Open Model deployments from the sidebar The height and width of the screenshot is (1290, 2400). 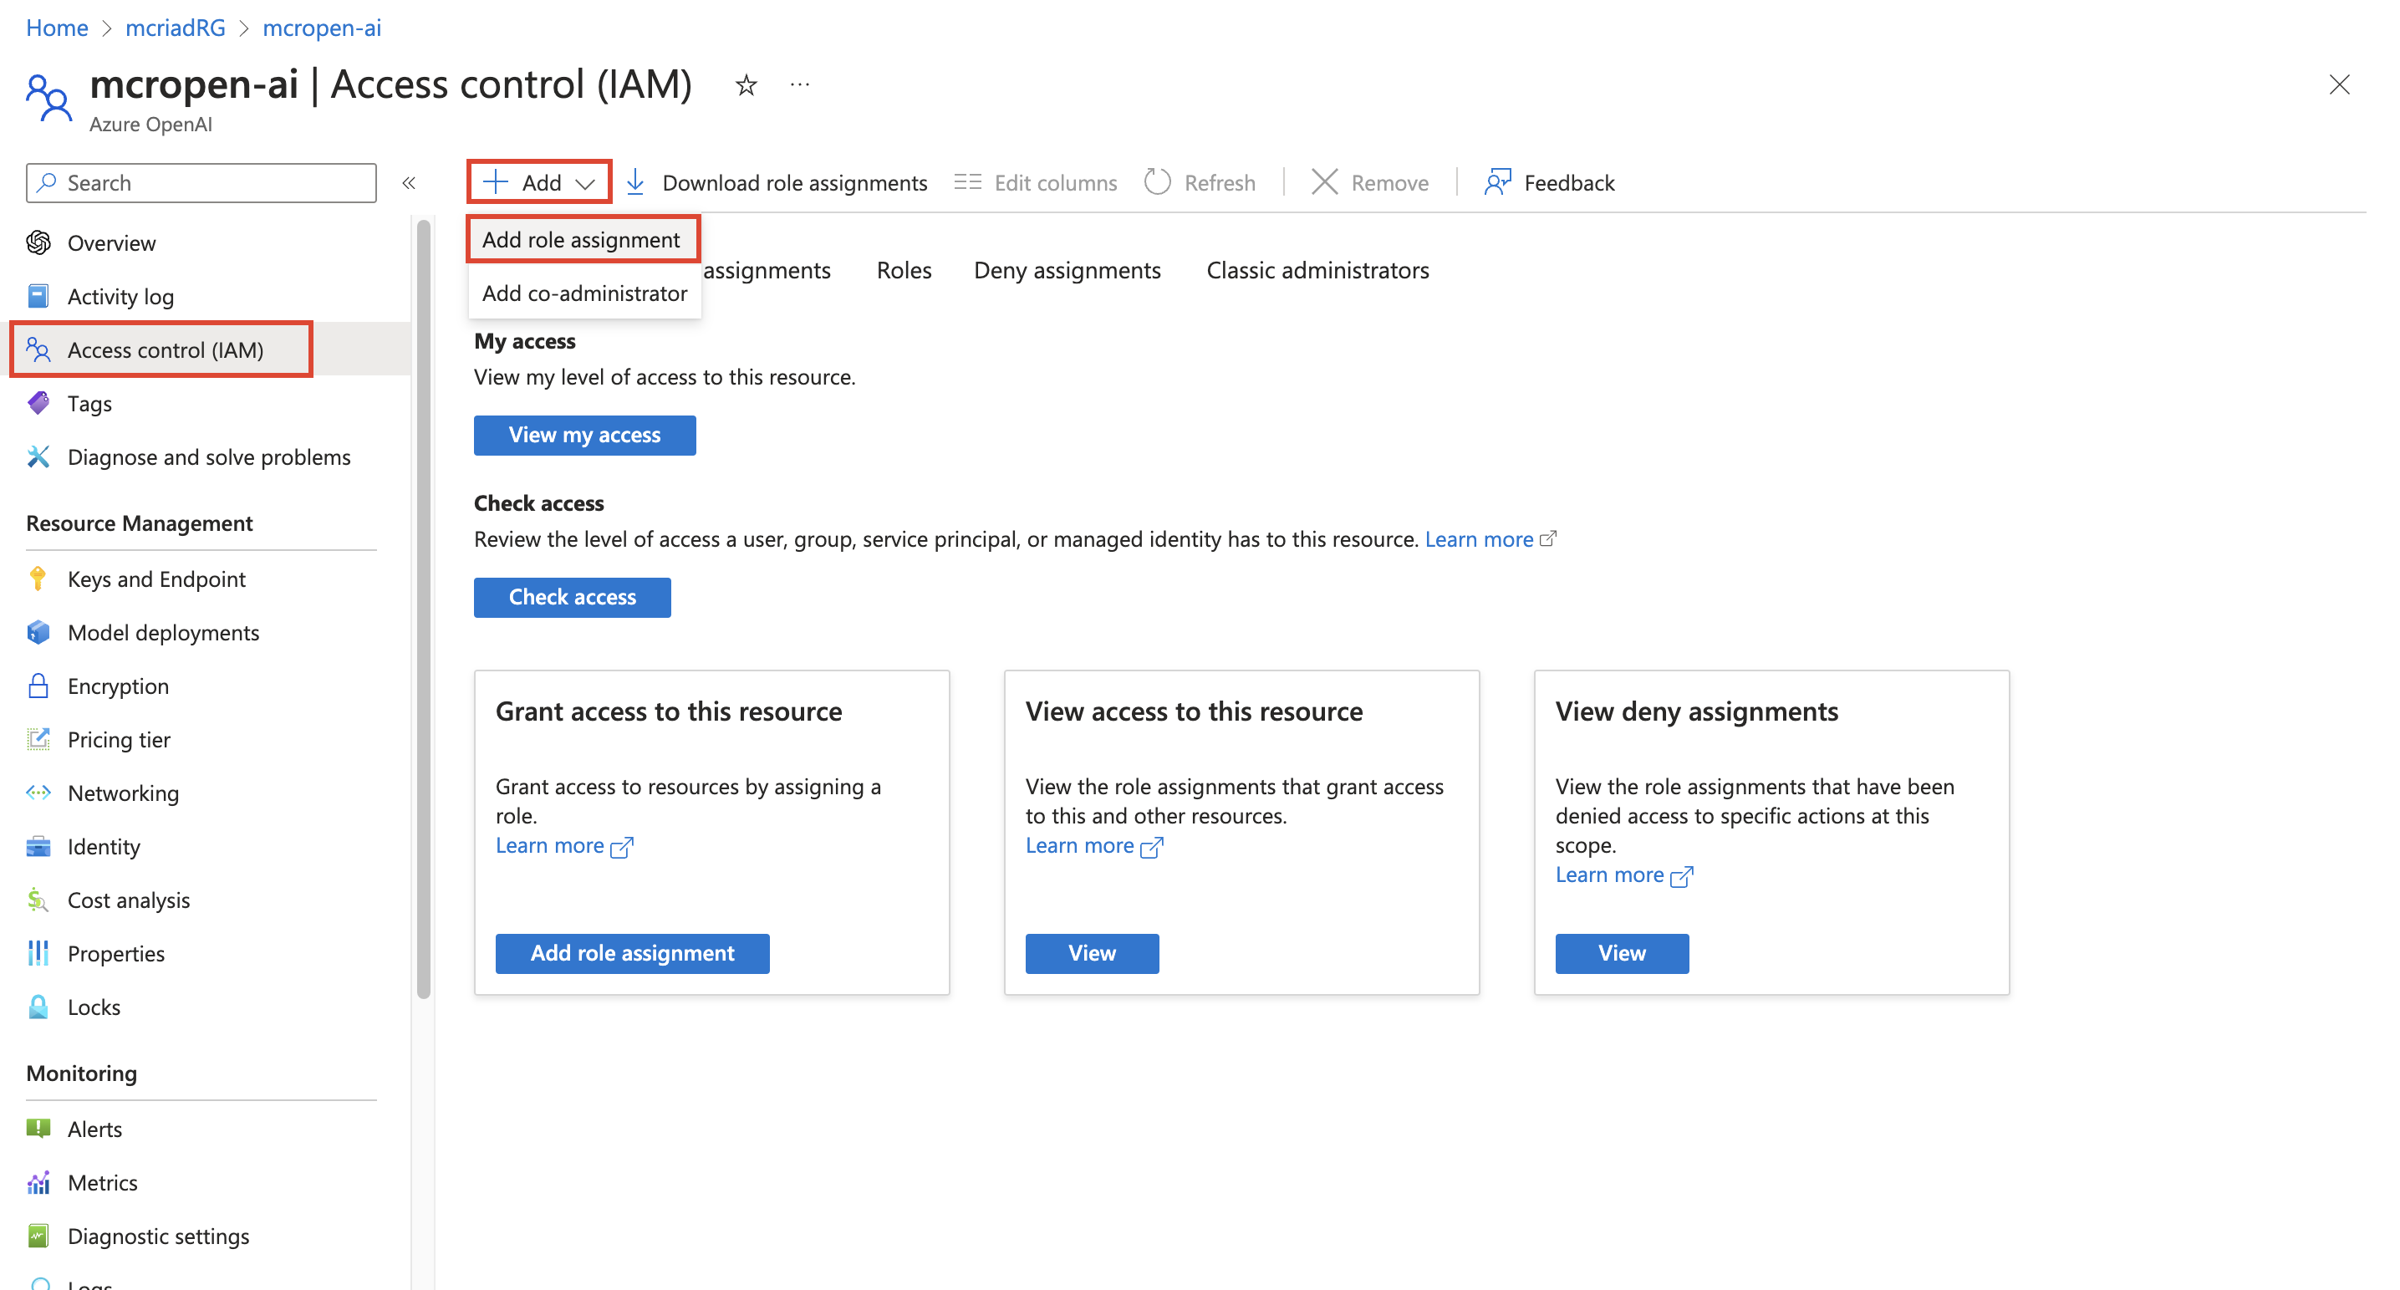tap(163, 632)
